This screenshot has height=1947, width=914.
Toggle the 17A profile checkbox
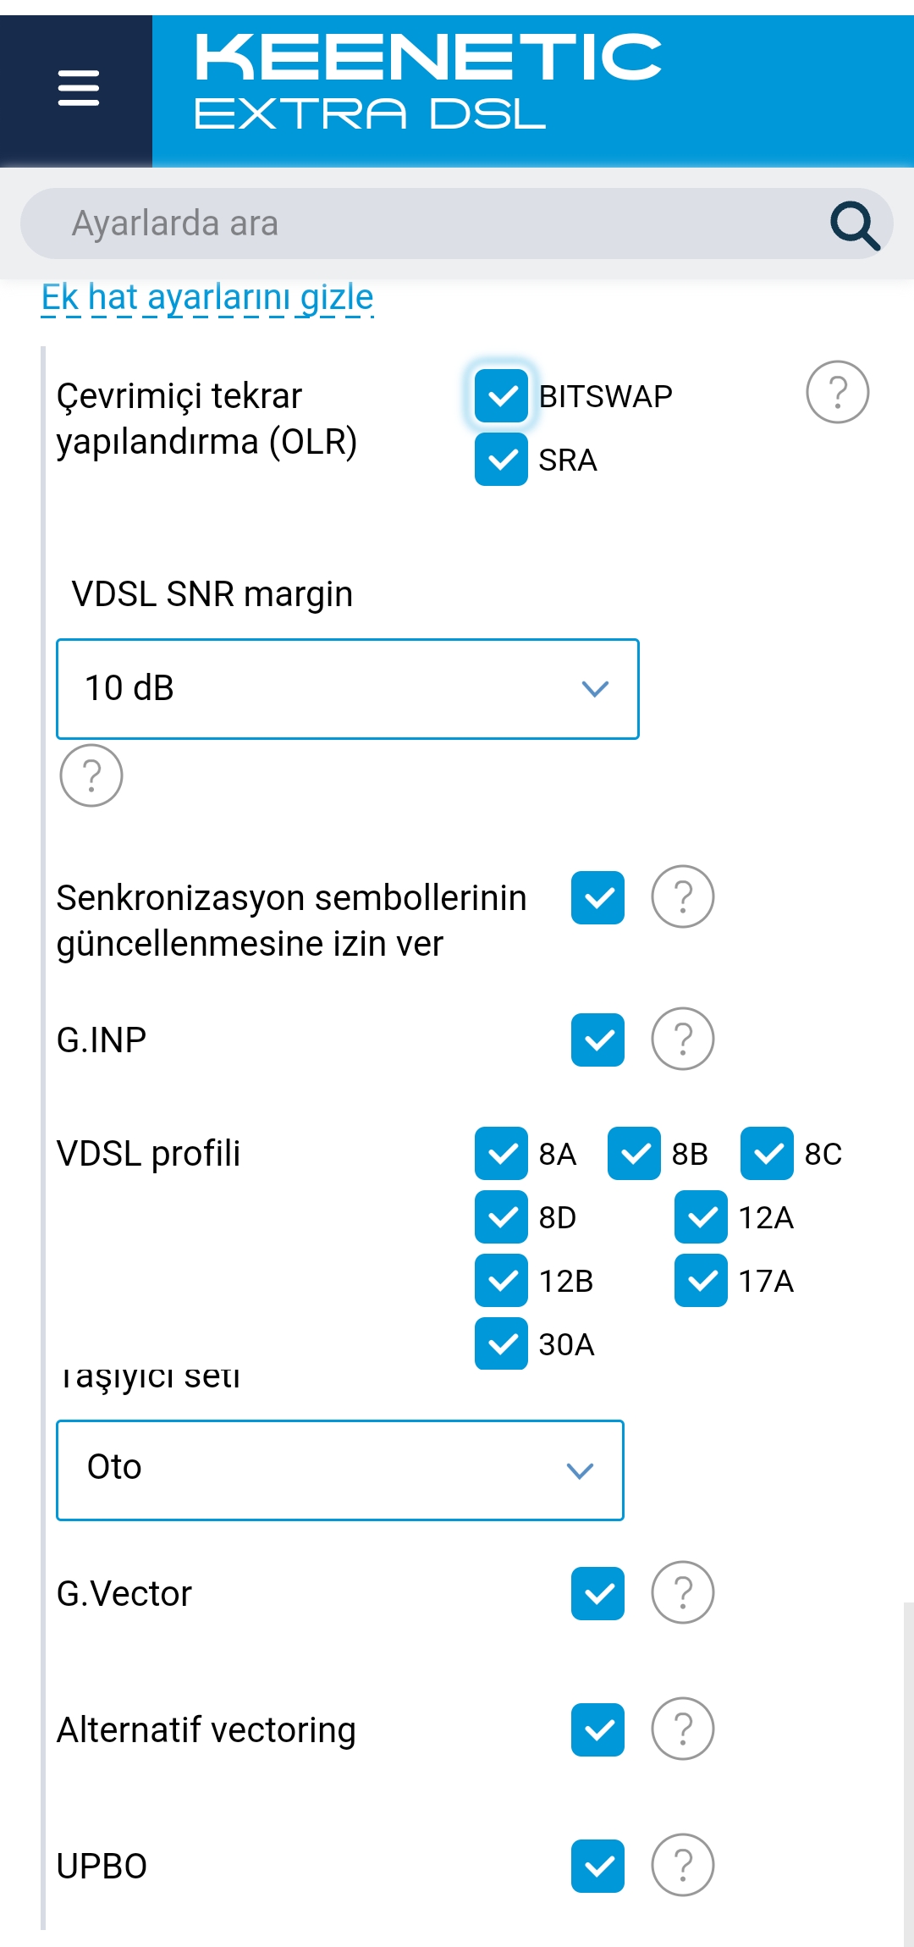pos(701,1280)
